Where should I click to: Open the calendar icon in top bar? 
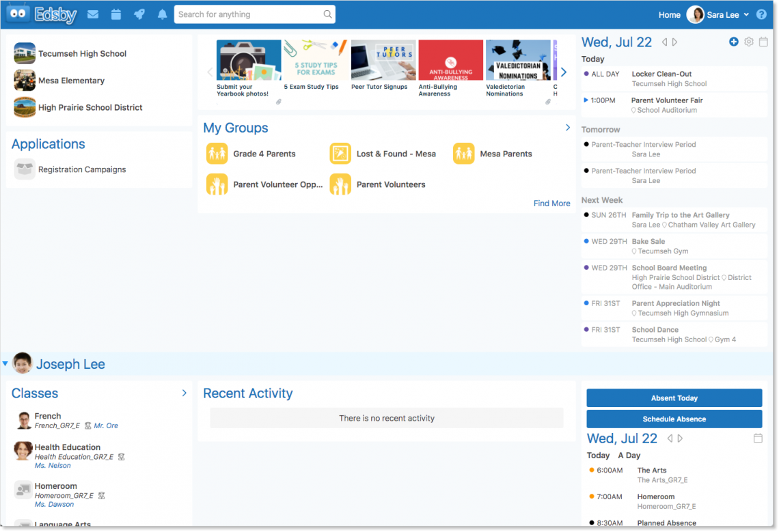tap(116, 14)
